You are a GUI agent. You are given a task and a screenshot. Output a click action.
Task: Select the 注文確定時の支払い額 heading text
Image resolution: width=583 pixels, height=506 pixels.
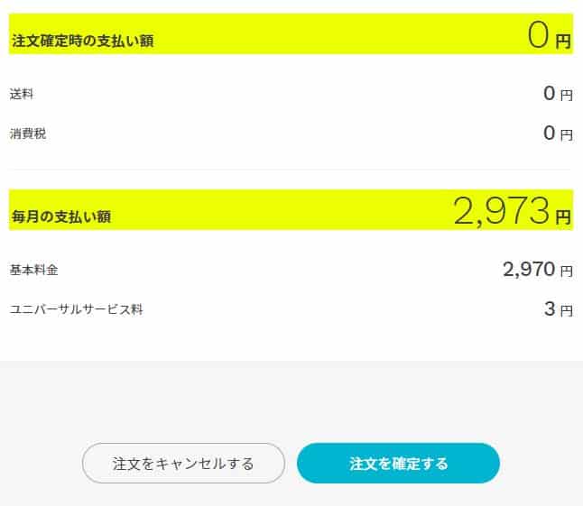coord(82,41)
